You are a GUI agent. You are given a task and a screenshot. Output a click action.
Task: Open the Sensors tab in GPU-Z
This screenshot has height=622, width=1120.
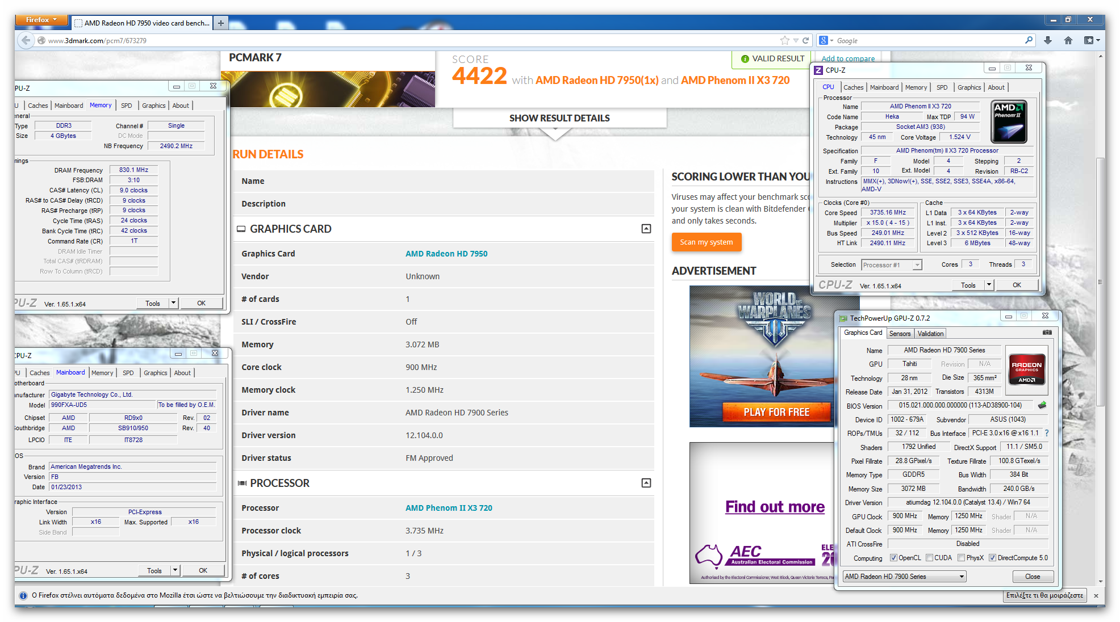[900, 334]
